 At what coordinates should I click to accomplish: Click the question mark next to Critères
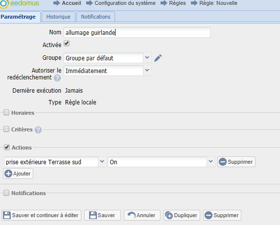coord(38,130)
